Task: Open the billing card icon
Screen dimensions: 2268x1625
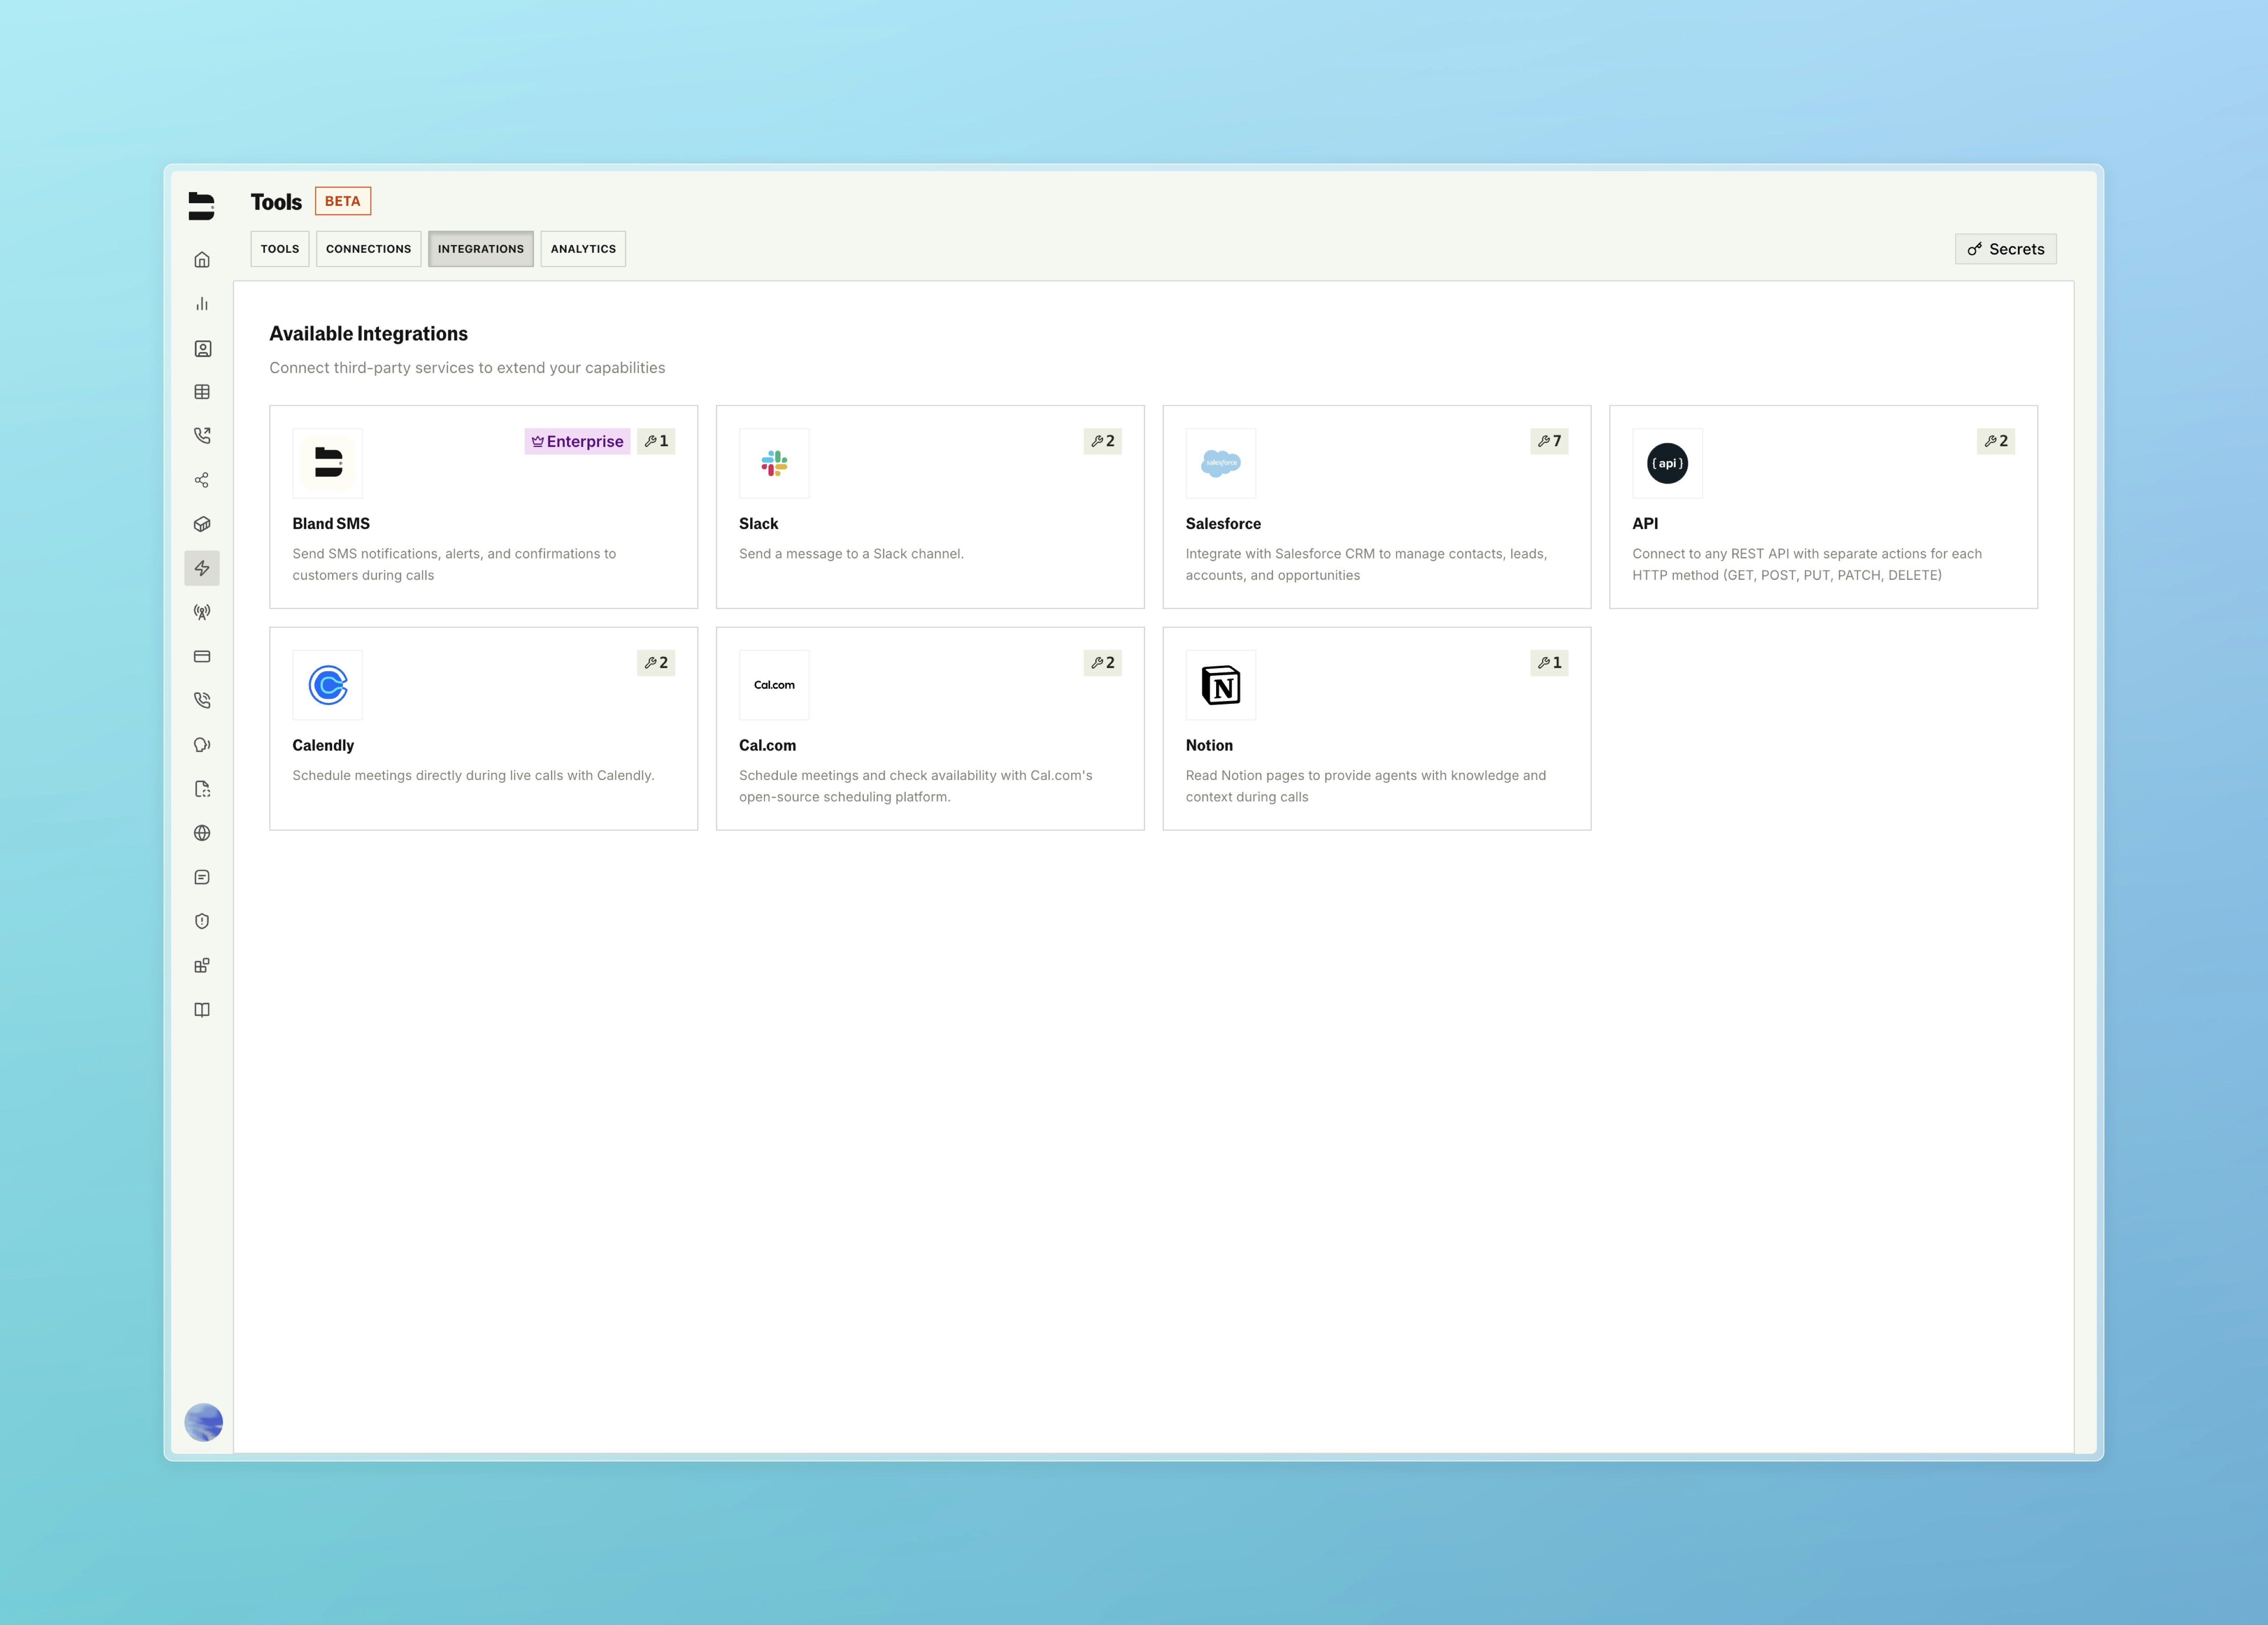Action: tap(203, 656)
